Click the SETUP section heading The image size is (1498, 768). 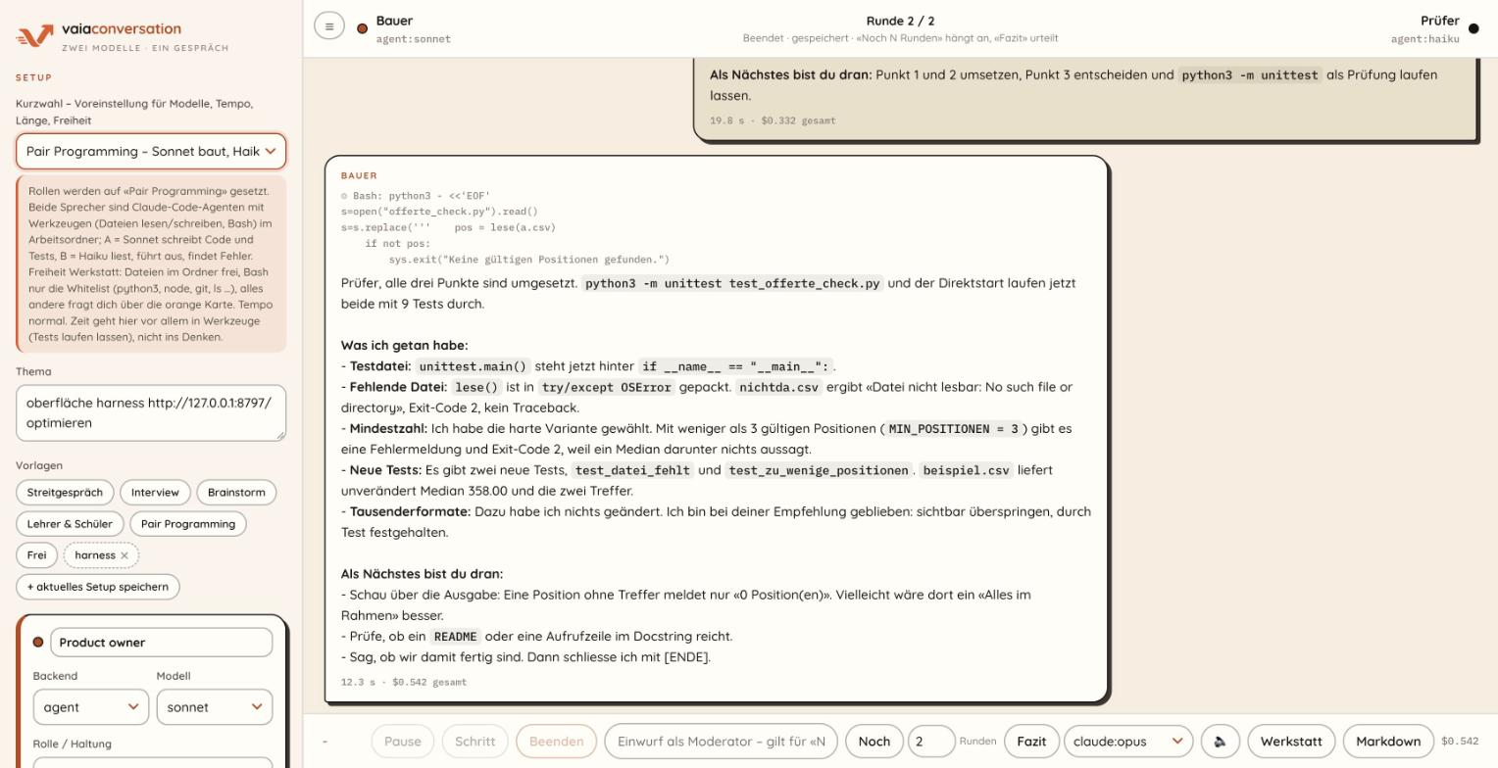pos(34,77)
